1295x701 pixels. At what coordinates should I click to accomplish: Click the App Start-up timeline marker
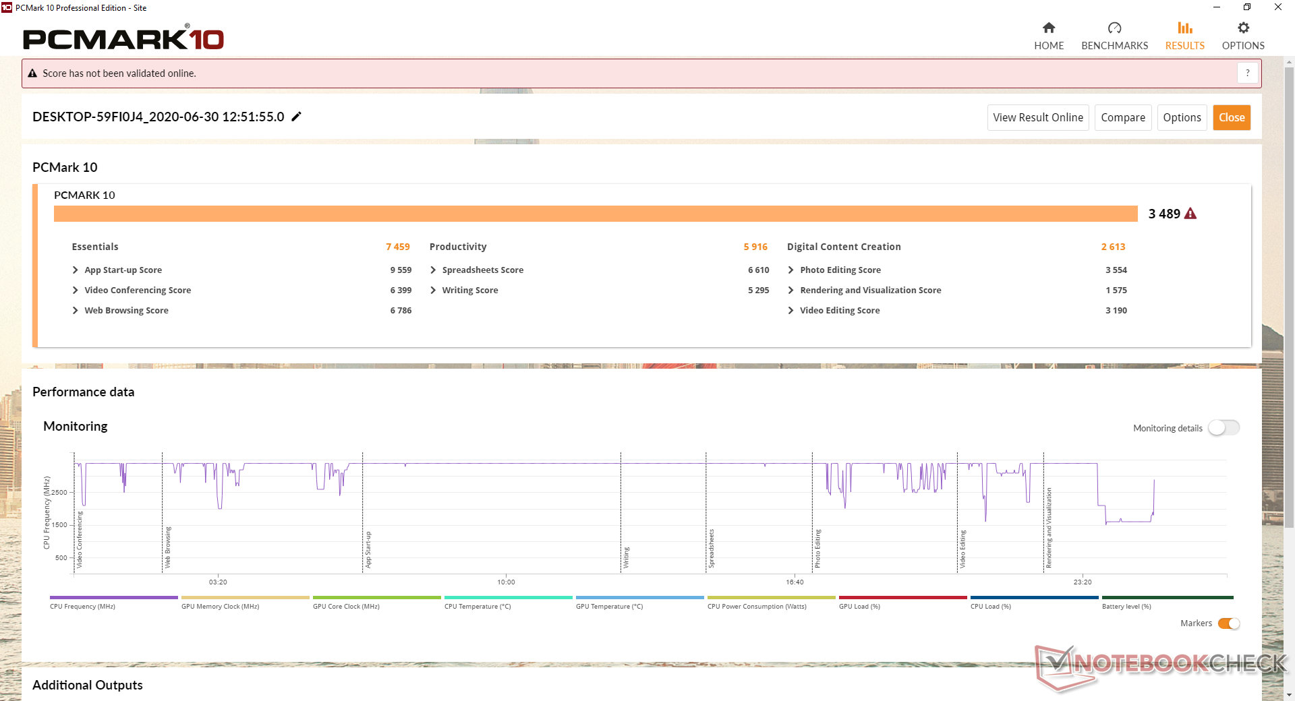[368, 549]
